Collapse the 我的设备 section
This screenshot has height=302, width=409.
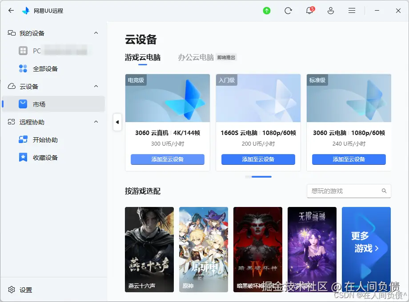pyautogui.click(x=96, y=33)
